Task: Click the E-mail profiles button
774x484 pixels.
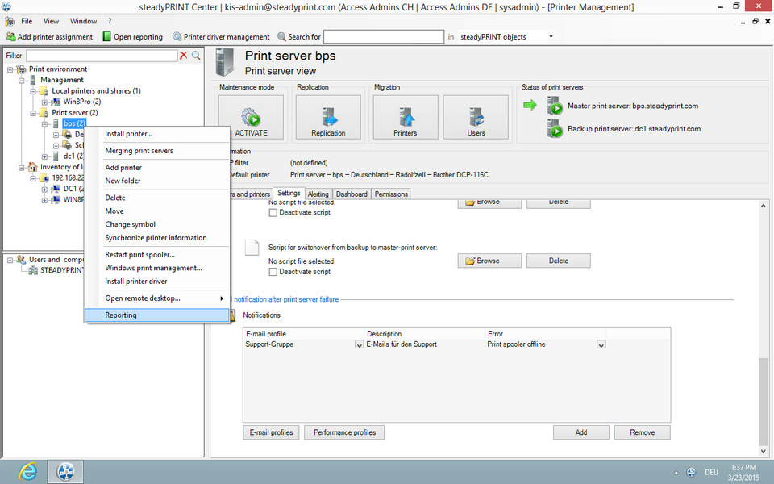Action: click(271, 432)
